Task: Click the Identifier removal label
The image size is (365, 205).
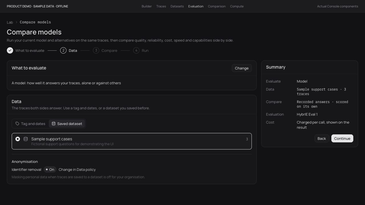Action: tap(27, 169)
